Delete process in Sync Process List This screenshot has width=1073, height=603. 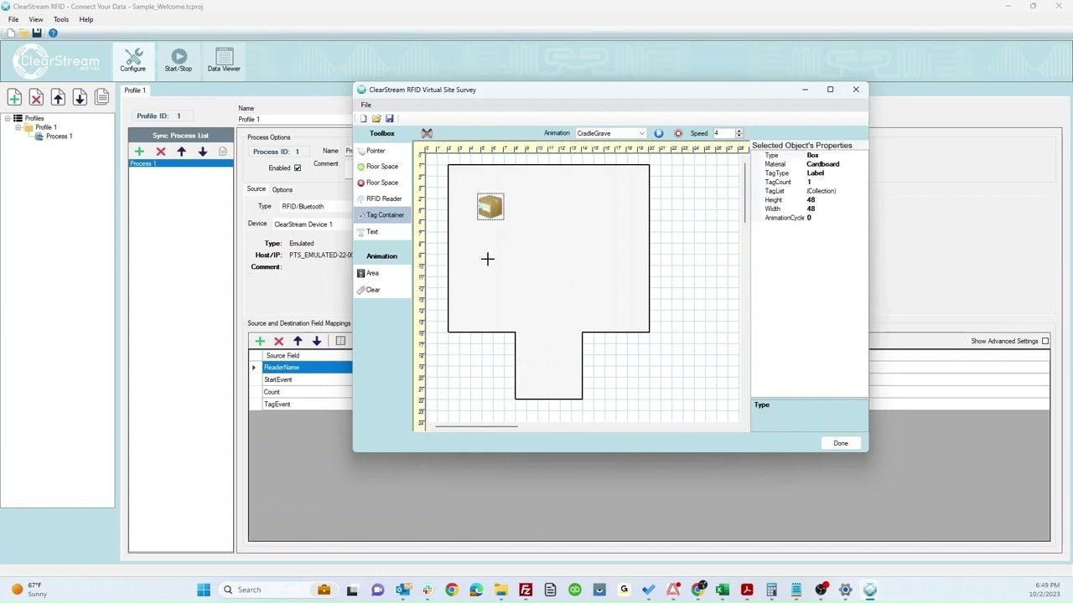[x=161, y=152]
